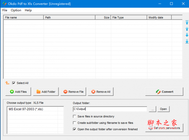The width and height of the screenshot is (189, 140).
Task: Sort by the File Type column header
Action: pyautogui.click(x=129, y=18)
